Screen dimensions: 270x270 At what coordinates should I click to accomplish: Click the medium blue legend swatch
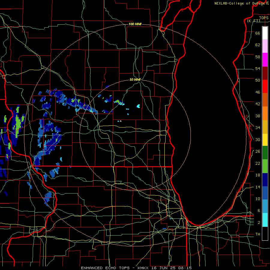coord(265,193)
